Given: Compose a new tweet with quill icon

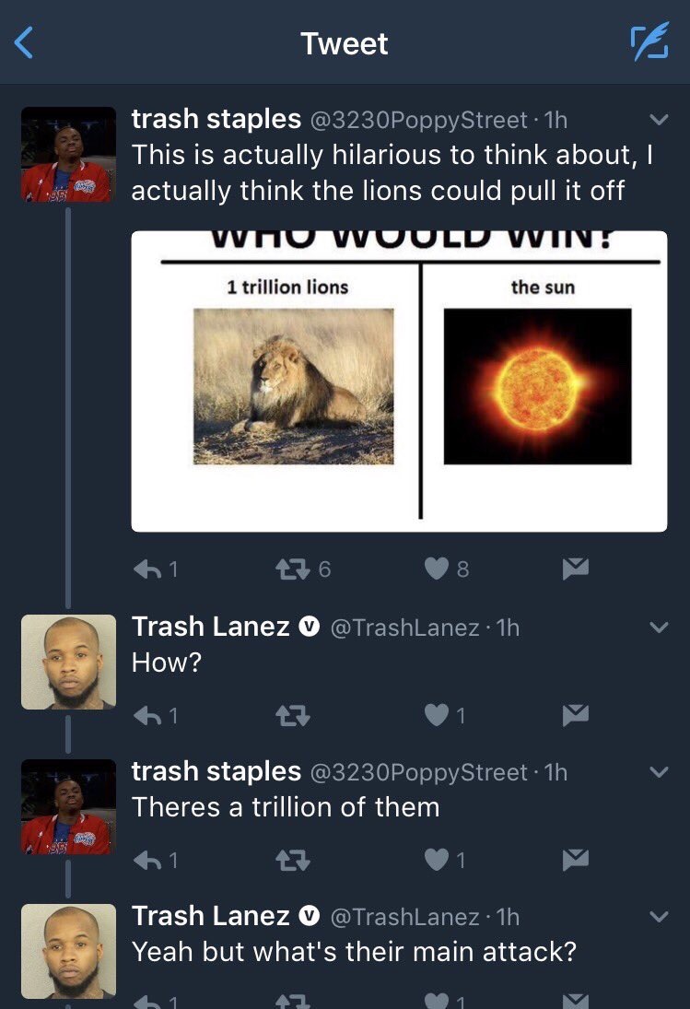Looking at the screenshot, I should click(649, 41).
